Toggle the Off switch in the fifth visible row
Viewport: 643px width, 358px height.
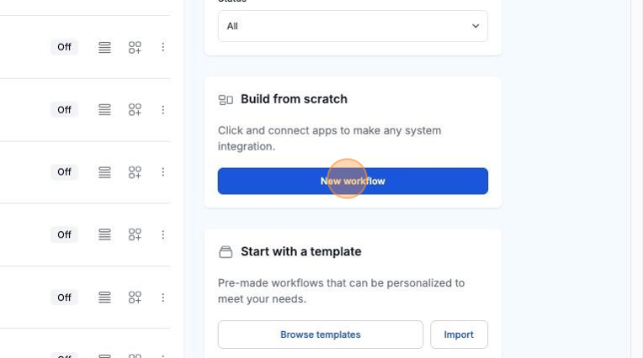[64, 297]
